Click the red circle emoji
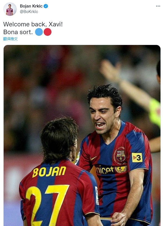Image resolution: width=163 pixels, height=226 pixels. 48,32
